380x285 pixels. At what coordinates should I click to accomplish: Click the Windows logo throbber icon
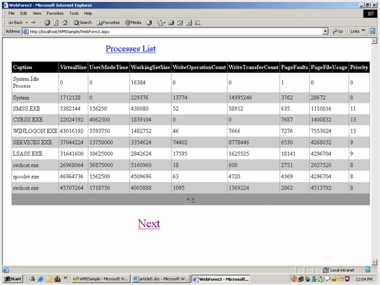coord(370,14)
